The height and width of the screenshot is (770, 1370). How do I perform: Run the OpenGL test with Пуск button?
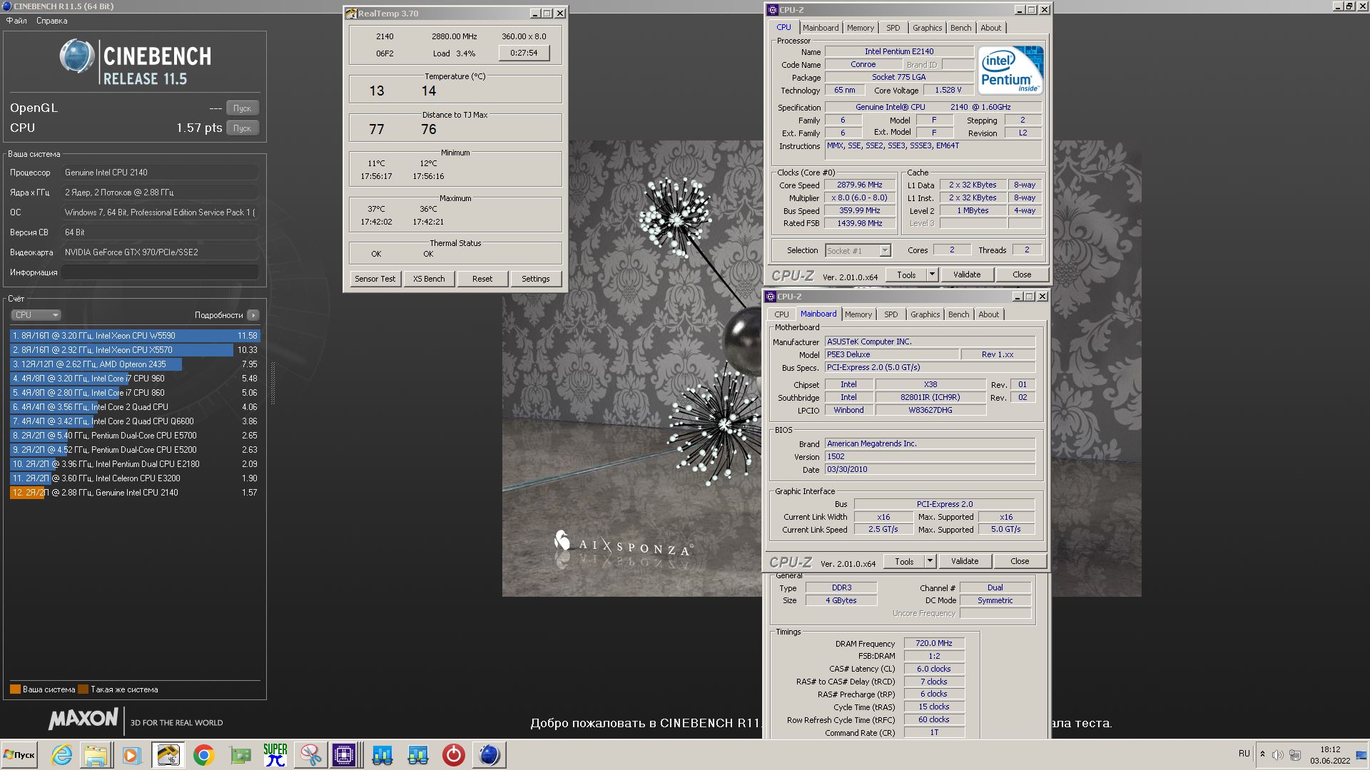point(243,108)
